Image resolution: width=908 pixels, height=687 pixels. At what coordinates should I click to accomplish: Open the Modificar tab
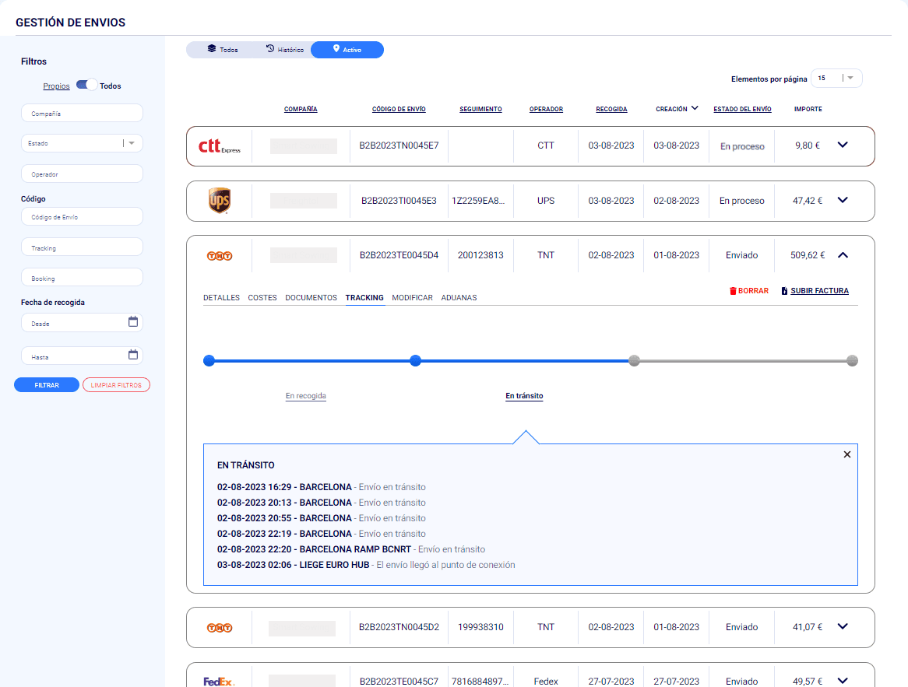412,297
